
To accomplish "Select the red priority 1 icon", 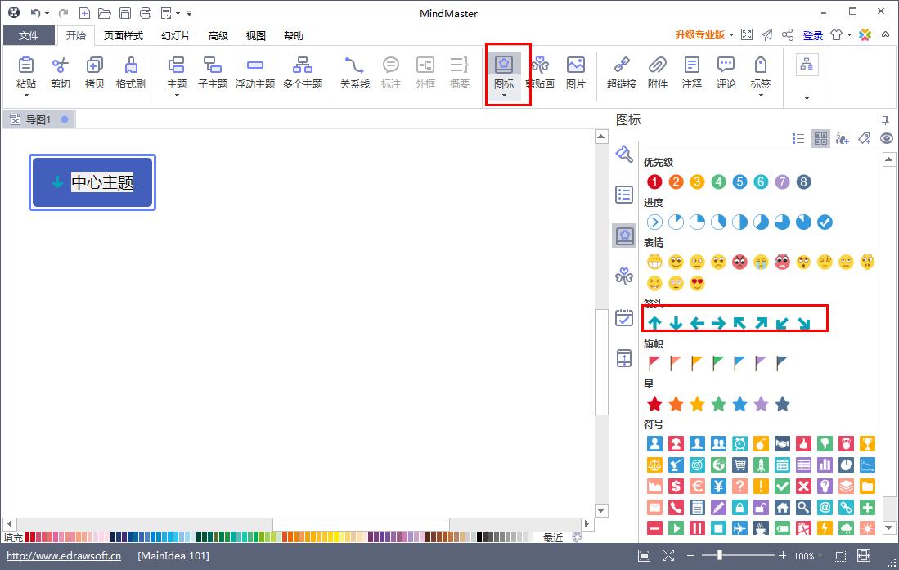I will pos(654,182).
